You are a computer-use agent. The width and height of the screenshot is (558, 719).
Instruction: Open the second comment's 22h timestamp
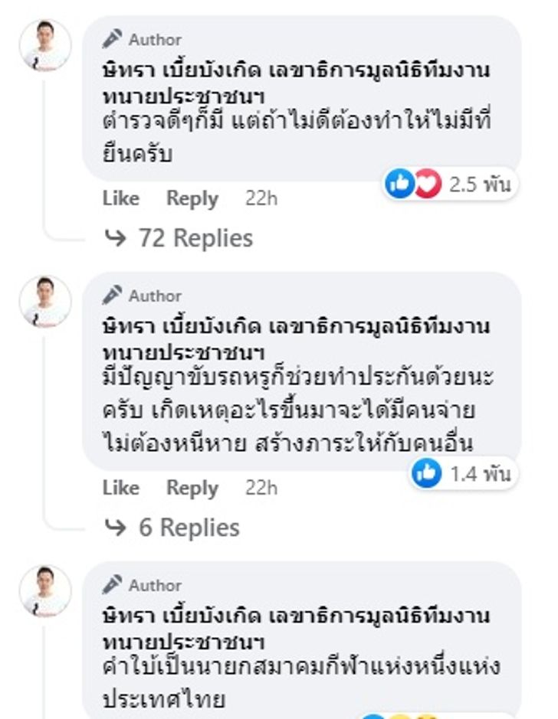tap(261, 488)
